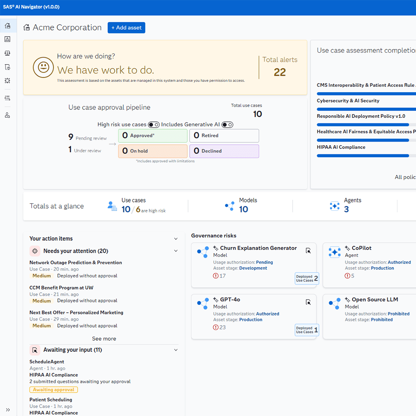416x416 pixels.
Task: Collapse the Your action items section
Action: 176,238
